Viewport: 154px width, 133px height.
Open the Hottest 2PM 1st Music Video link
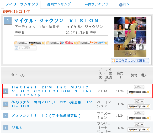[x=52, y=91]
